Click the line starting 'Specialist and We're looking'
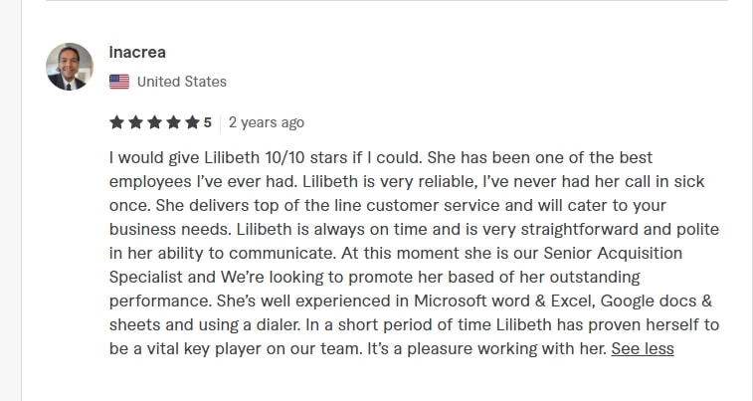Image resolution: width=753 pixels, height=401 pixels. tap(375, 277)
